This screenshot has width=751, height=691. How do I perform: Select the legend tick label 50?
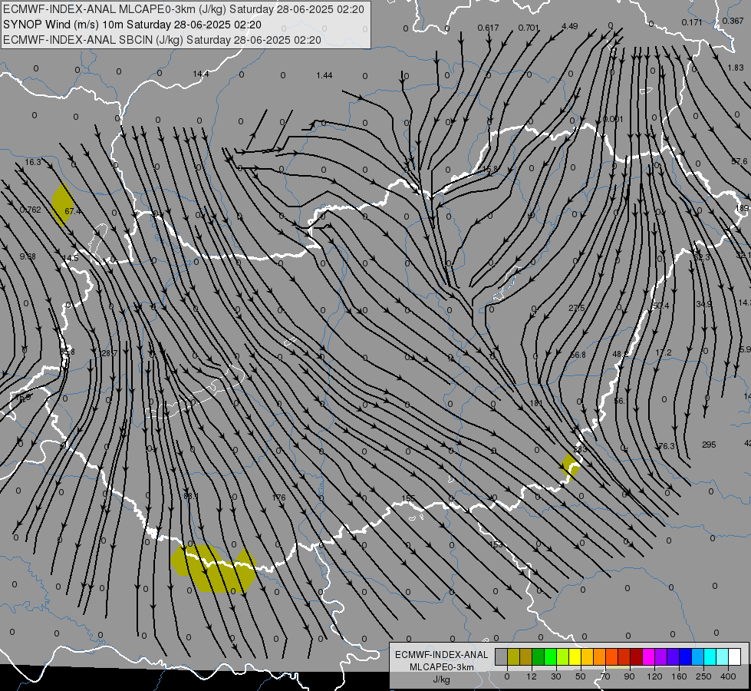[x=581, y=676]
